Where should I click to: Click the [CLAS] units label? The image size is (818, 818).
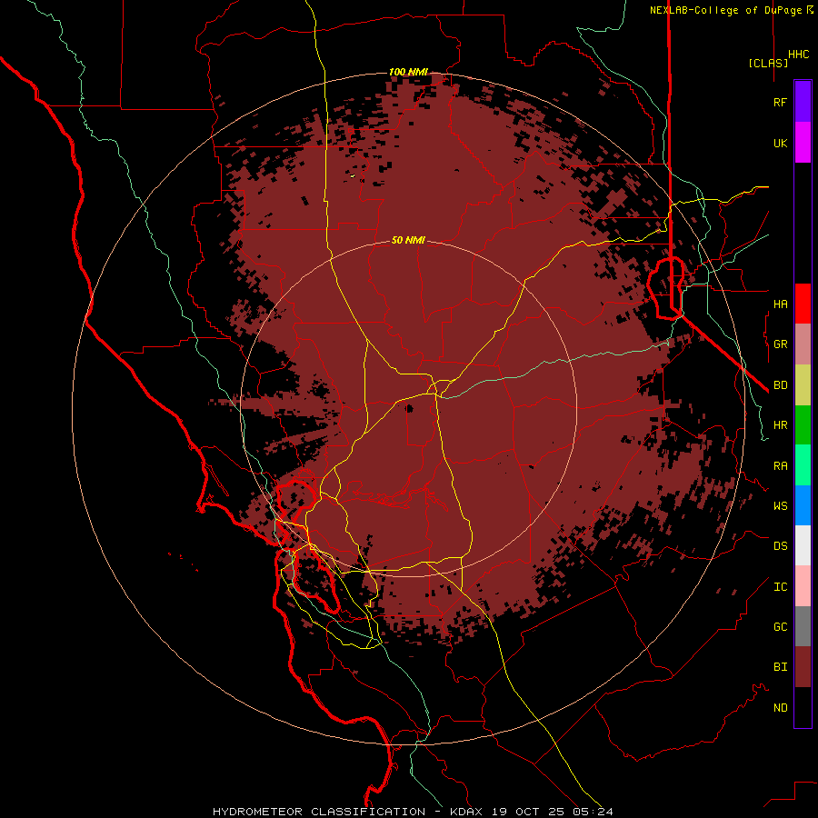click(x=768, y=63)
